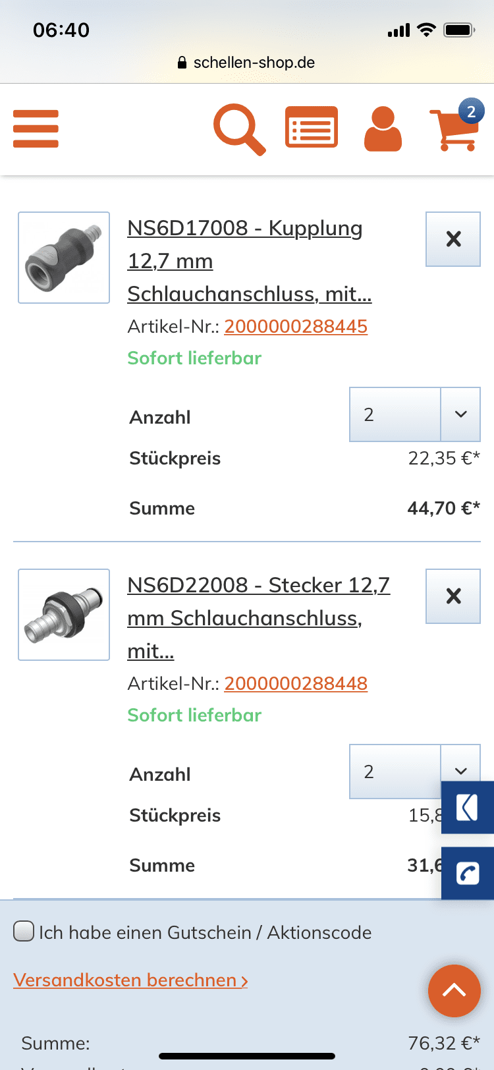Click article number 2000000288445
This screenshot has height=1070, width=494.
(296, 326)
